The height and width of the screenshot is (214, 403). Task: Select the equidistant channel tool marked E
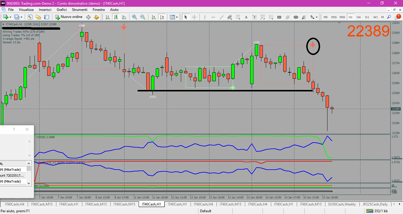tap(230, 17)
